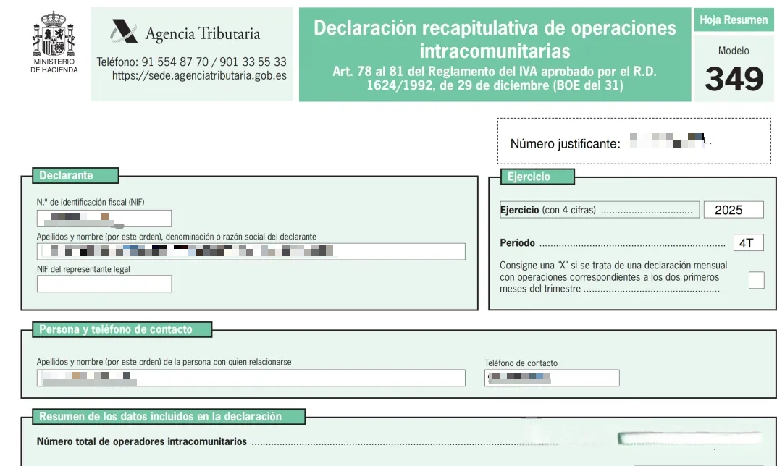
Task: Select the Hoja Resumen tab label
Action: [x=734, y=20]
